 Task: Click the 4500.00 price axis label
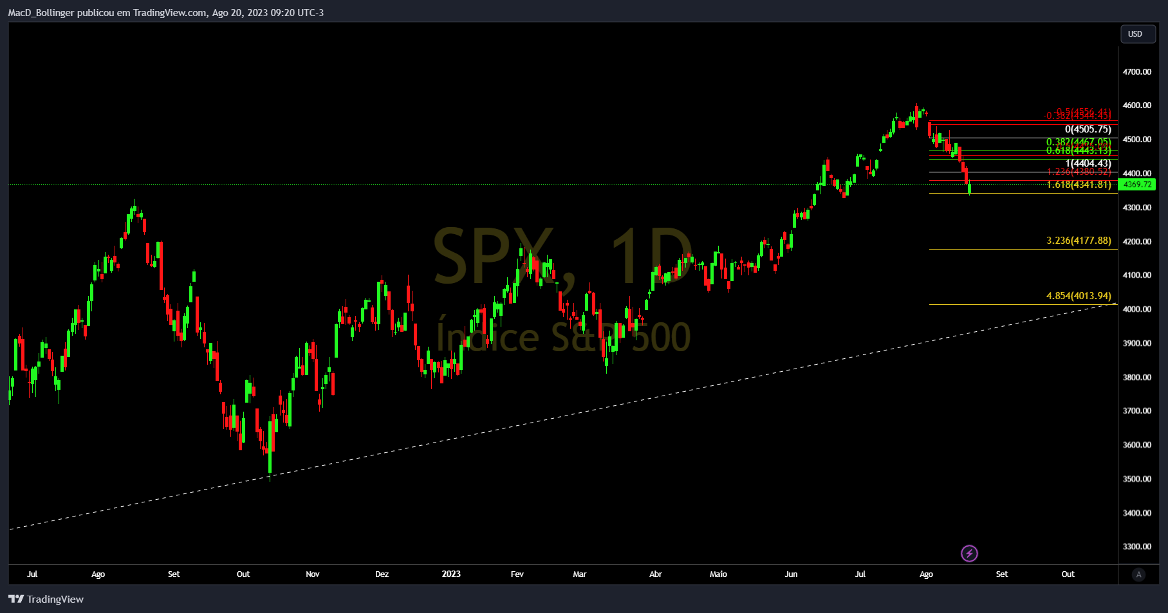tap(1137, 140)
